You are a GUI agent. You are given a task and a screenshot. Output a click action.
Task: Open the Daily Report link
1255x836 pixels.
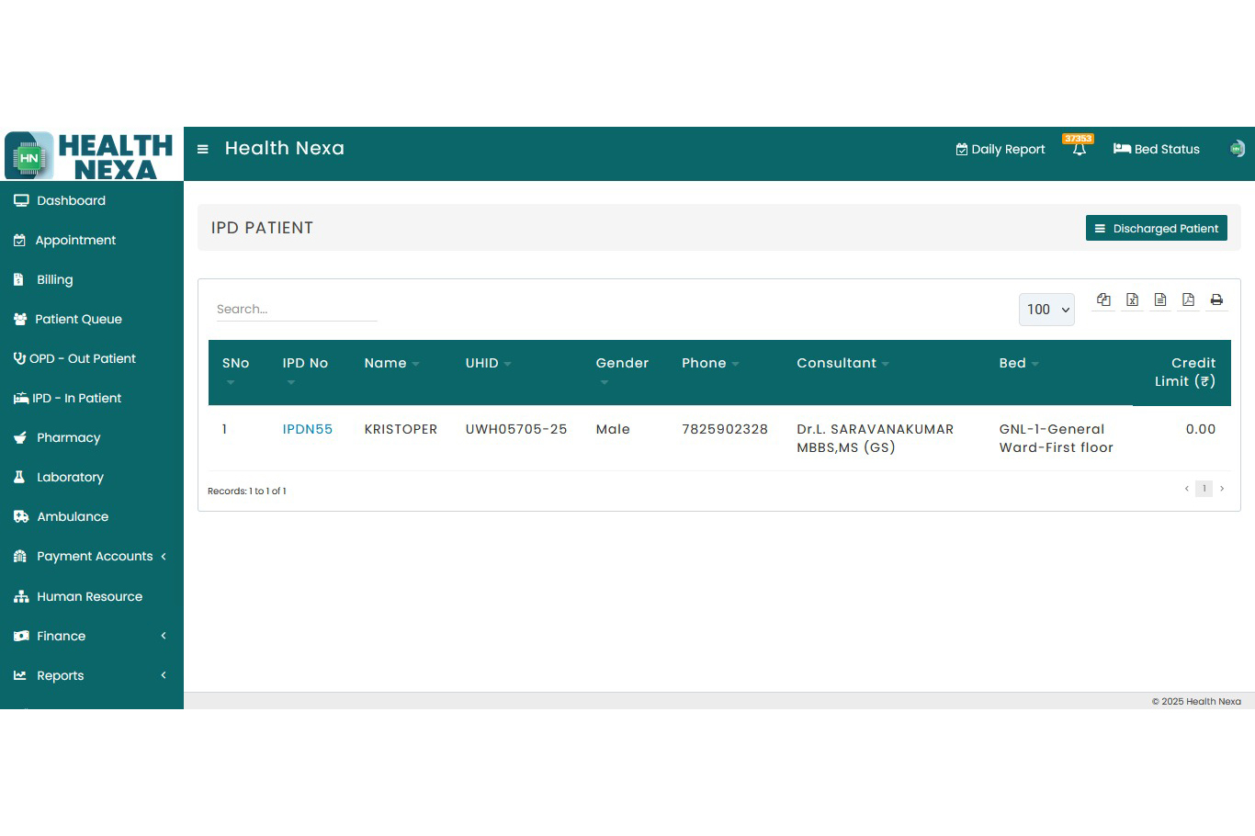pyautogui.click(x=1000, y=149)
